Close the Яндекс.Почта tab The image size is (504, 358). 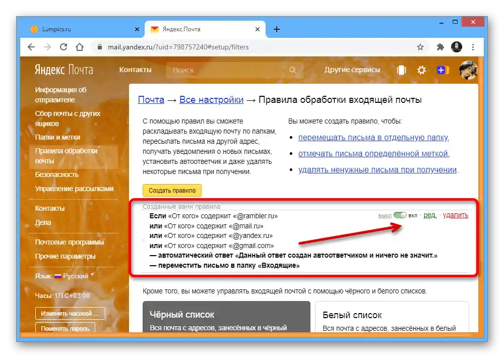(x=257, y=29)
